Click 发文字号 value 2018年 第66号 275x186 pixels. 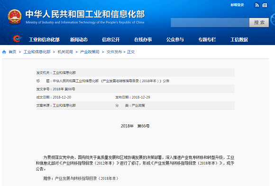pyautogui.click(x=64, y=89)
